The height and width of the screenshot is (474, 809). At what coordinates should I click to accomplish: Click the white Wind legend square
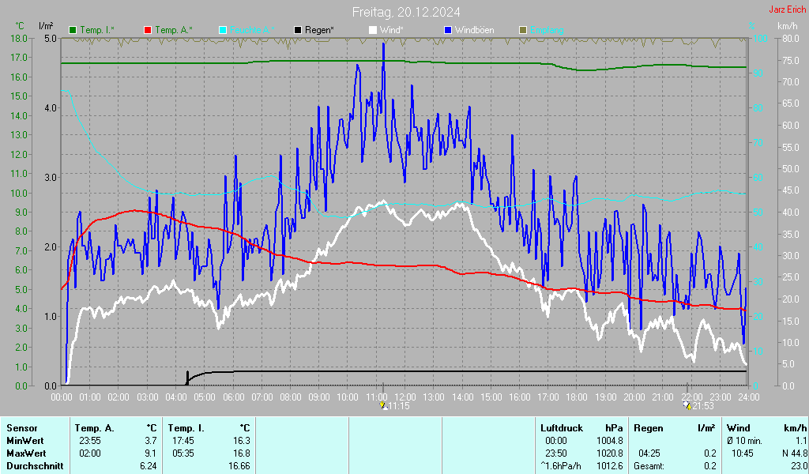coord(373,30)
